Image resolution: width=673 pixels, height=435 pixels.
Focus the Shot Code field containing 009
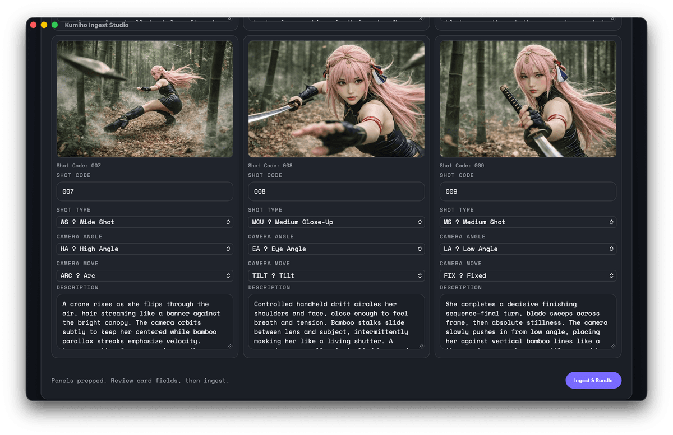click(x=528, y=191)
